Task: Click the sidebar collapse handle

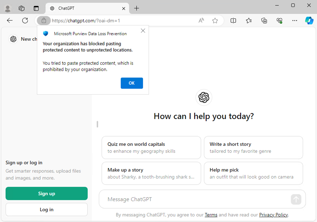Action: pos(98,124)
